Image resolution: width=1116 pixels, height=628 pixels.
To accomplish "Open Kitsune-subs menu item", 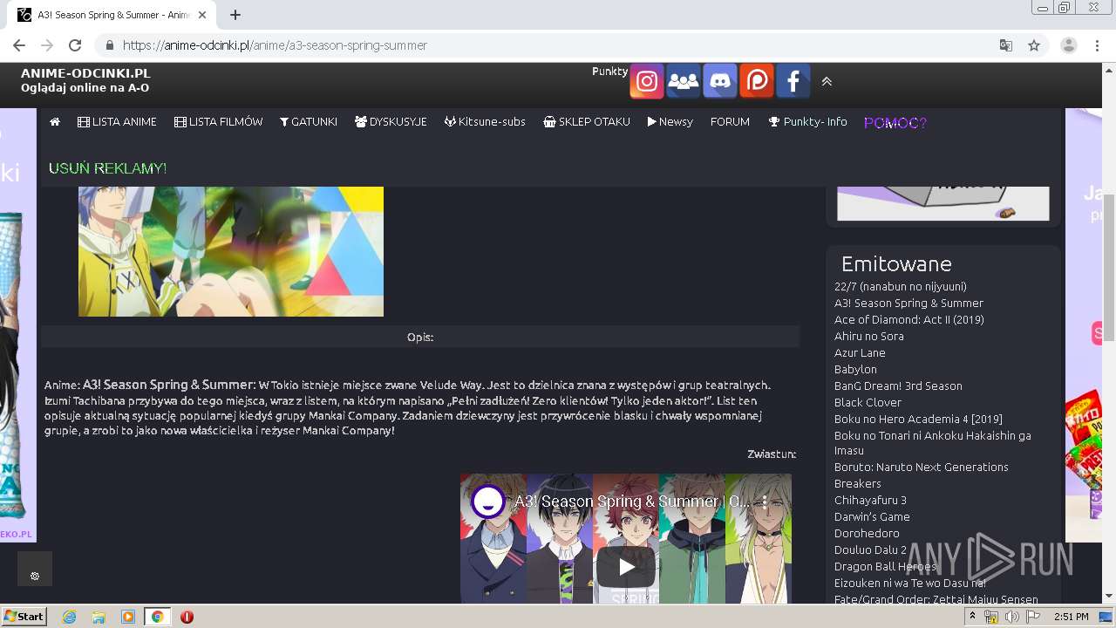I will point(485,122).
